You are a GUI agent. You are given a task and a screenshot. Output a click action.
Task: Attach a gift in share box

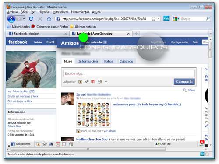pyautogui.click(x=93, y=81)
